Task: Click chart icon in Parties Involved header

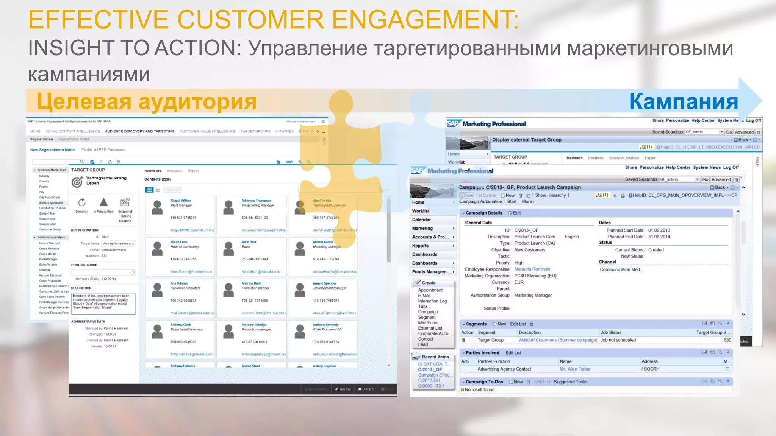Action: pyautogui.click(x=705, y=352)
